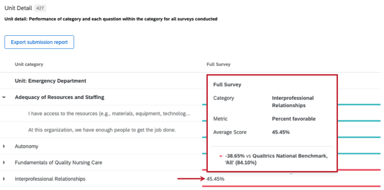Click red down-triangle benchmark indicator in tooltip
The width and height of the screenshot is (384, 190).
[x=220, y=156]
